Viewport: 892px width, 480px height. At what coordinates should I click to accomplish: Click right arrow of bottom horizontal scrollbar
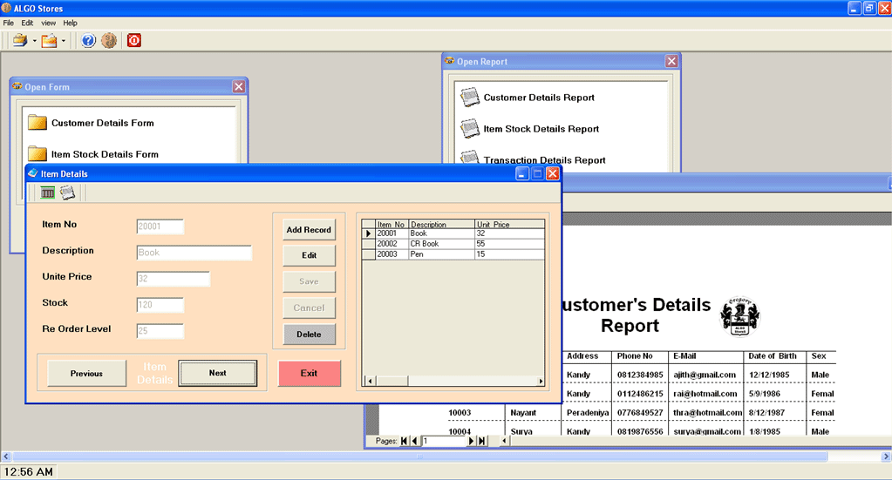coord(884,456)
